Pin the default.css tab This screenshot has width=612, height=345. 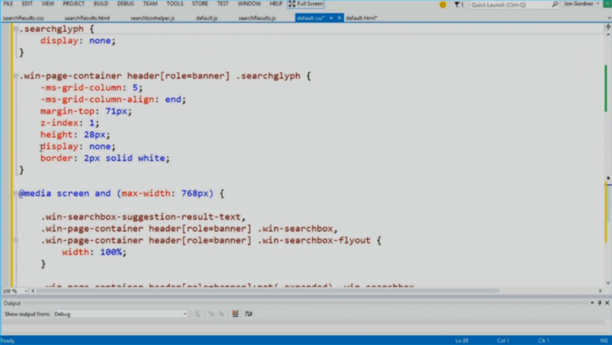point(331,18)
